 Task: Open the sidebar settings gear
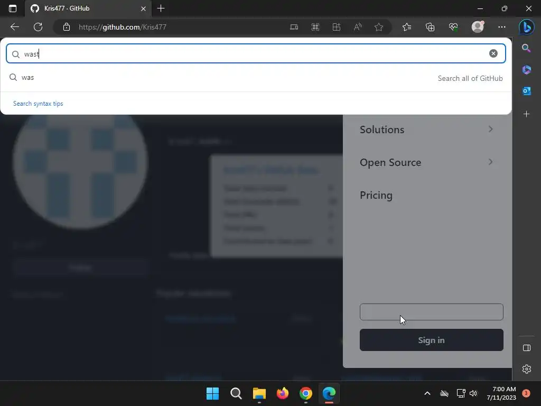527,369
